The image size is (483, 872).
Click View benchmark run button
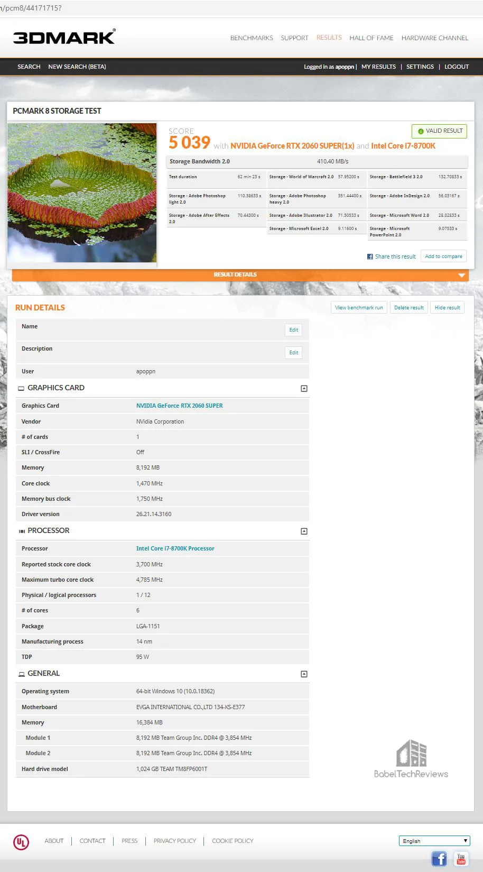click(x=359, y=308)
